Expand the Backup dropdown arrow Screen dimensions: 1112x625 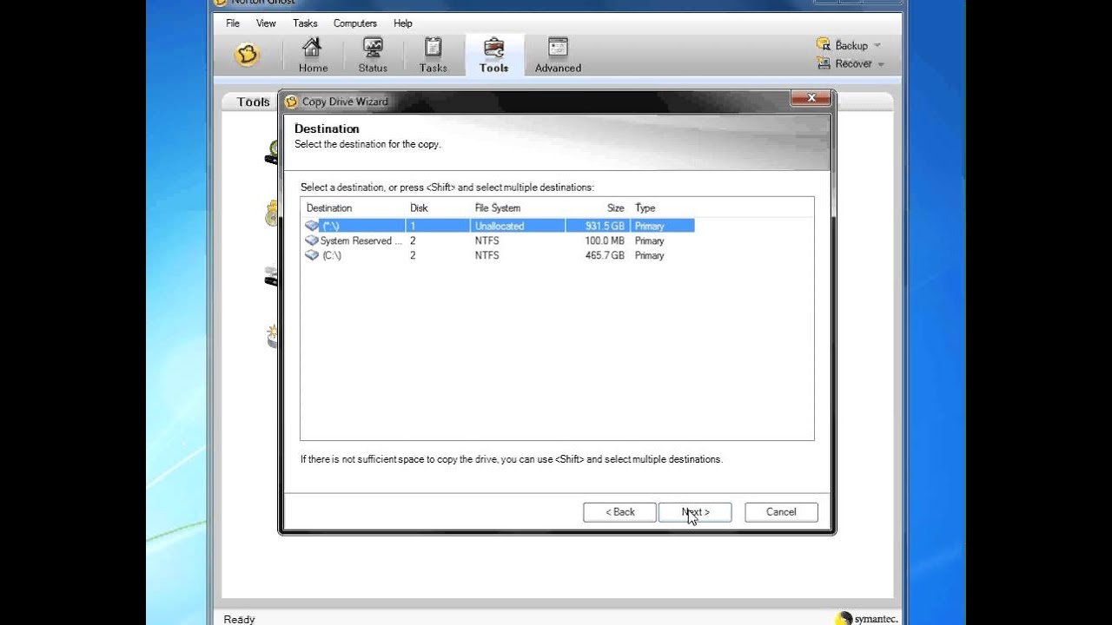coord(879,44)
